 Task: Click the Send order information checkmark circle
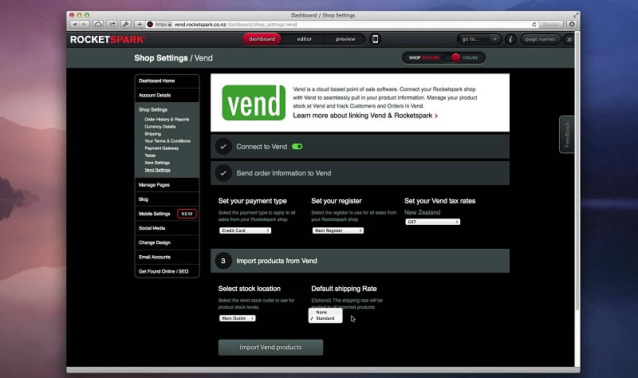pyautogui.click(x=223, y=173)
